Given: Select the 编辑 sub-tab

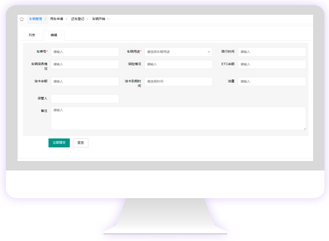Looking at the screenshot, I should (54, 35).
